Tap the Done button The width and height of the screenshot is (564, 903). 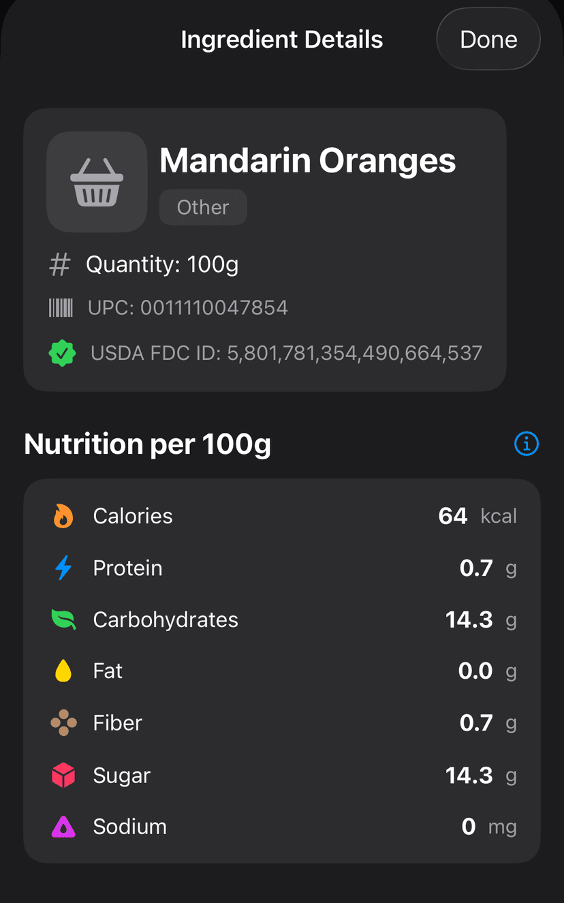pos(488,40)
